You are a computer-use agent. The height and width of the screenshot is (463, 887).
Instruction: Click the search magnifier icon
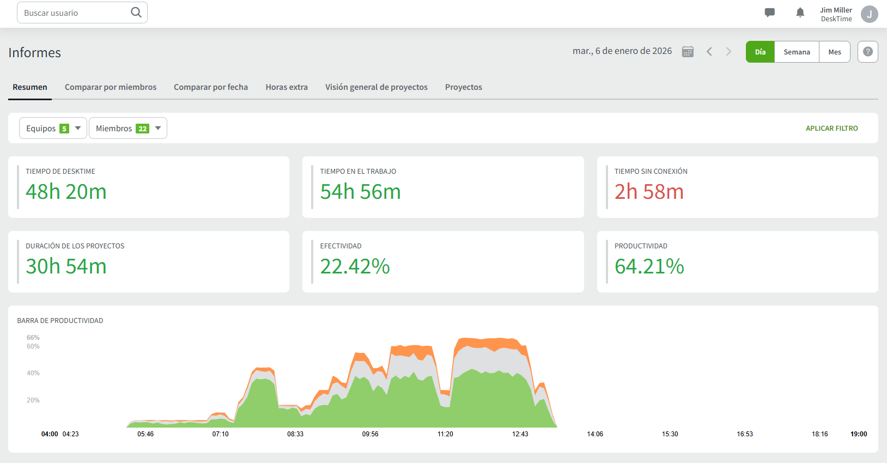[x=136, y=13]
